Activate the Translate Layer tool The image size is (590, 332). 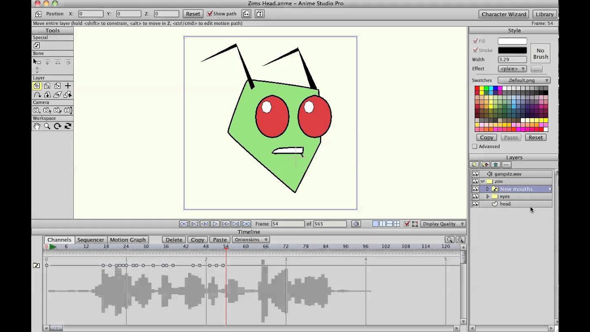(x=37, y=86)
